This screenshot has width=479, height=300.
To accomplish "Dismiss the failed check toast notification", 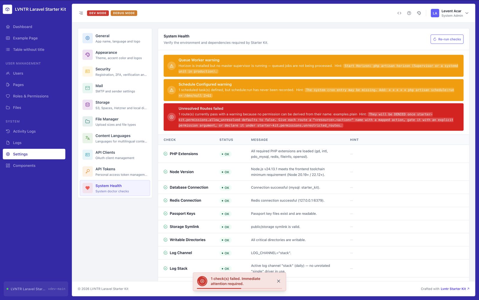I will click(x=279, y=281).
